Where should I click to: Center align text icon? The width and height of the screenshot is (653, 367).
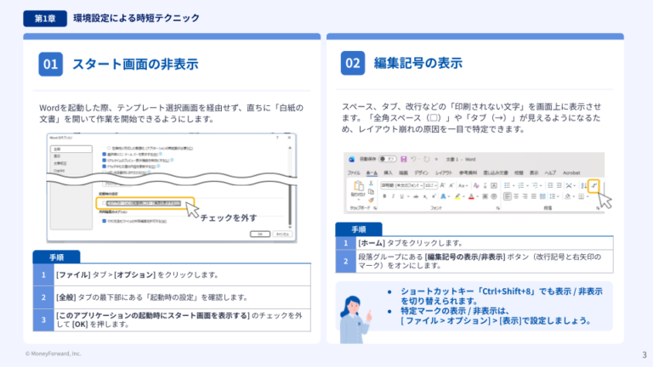click(x=516, y=196)
